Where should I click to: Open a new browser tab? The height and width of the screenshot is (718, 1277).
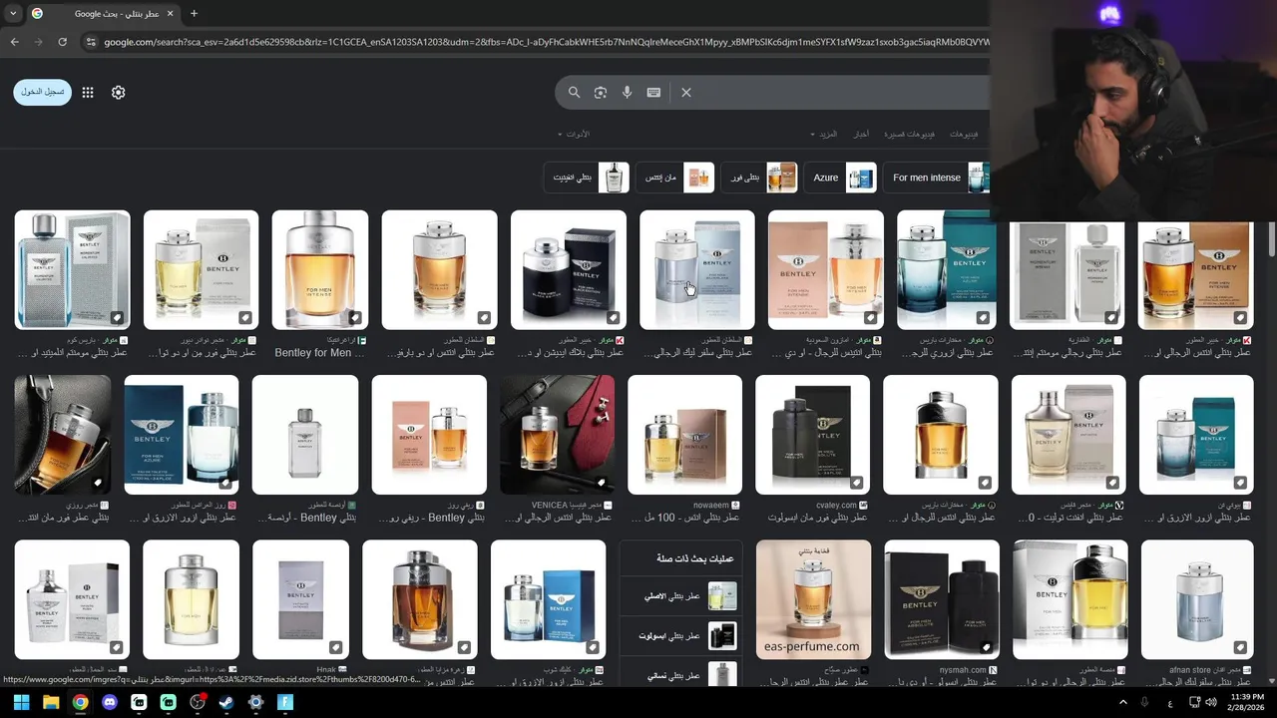click(x=194, y=14)
